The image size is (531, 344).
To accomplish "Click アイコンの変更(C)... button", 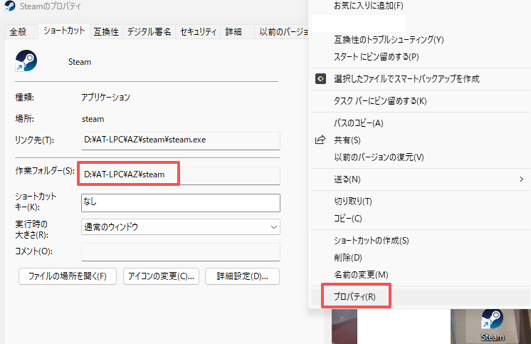I will [x=161, y=276].
